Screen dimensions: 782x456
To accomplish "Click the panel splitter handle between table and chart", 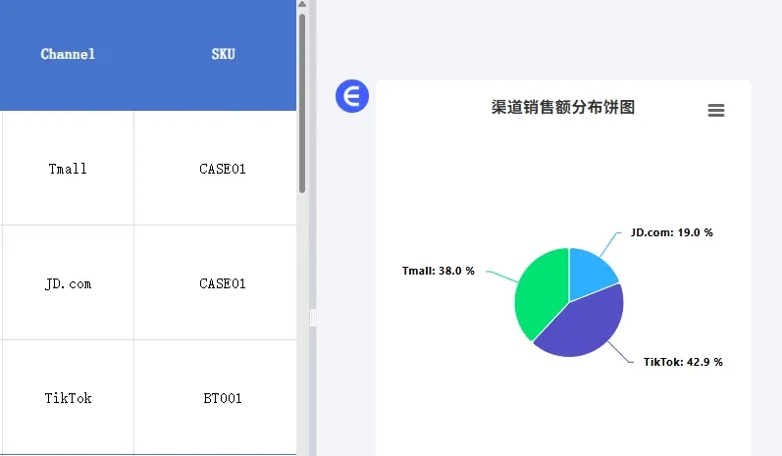I will pos(313,318).
